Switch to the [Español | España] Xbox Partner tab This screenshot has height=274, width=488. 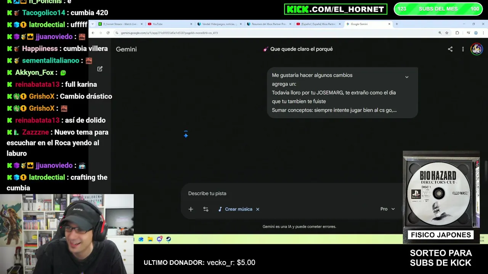coord(318,24)
